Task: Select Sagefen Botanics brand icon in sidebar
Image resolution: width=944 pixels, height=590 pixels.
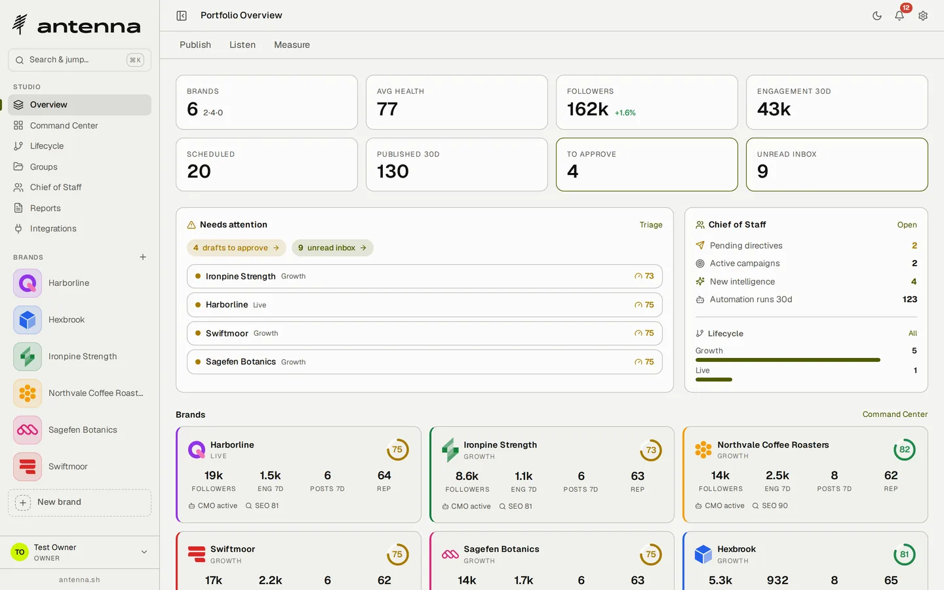Action: pos(28,430)
